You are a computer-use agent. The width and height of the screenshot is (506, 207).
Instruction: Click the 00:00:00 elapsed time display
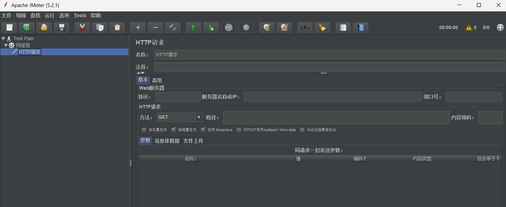click(x=449, y=27)
